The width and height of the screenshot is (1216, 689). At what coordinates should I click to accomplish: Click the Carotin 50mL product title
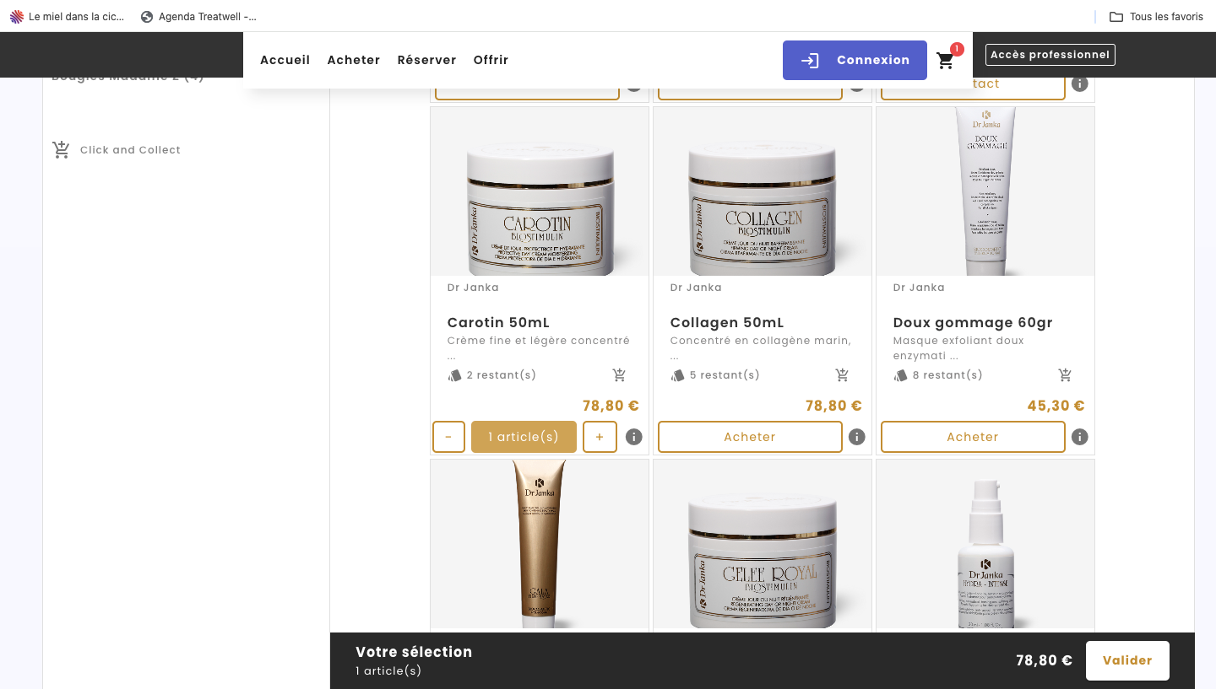[x=498, y=323]
